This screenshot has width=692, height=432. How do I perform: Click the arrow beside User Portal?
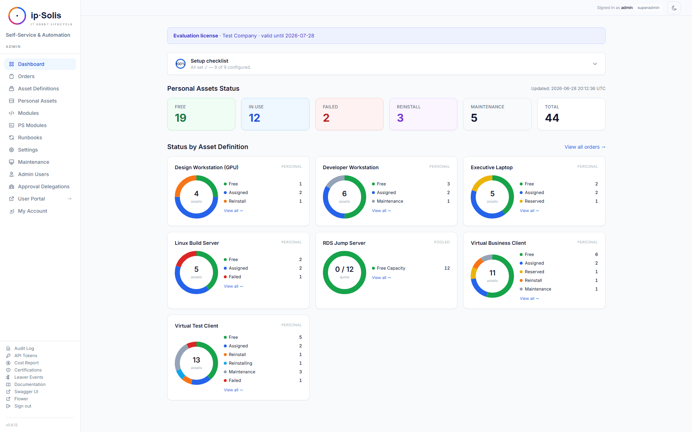tap(70, 199)
